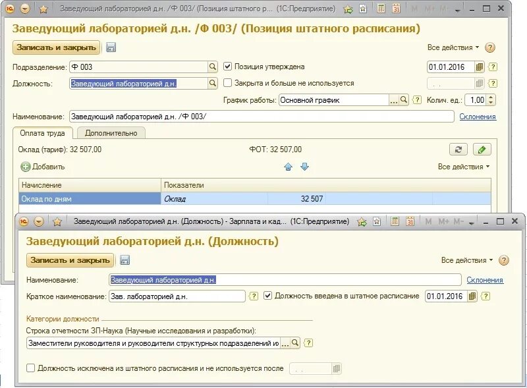Viewport: 527px width, 388px height.
Task: Open the date picker for 01.01.2016
Action: pos(480,67)
